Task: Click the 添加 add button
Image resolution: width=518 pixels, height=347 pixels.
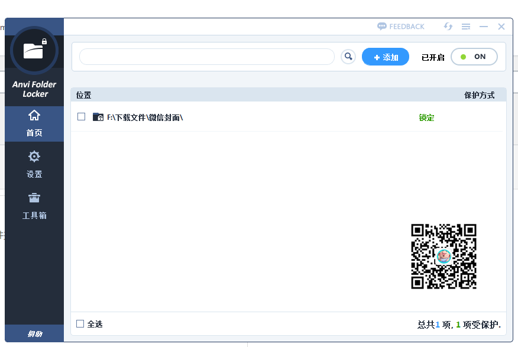Action: point(386,57)
